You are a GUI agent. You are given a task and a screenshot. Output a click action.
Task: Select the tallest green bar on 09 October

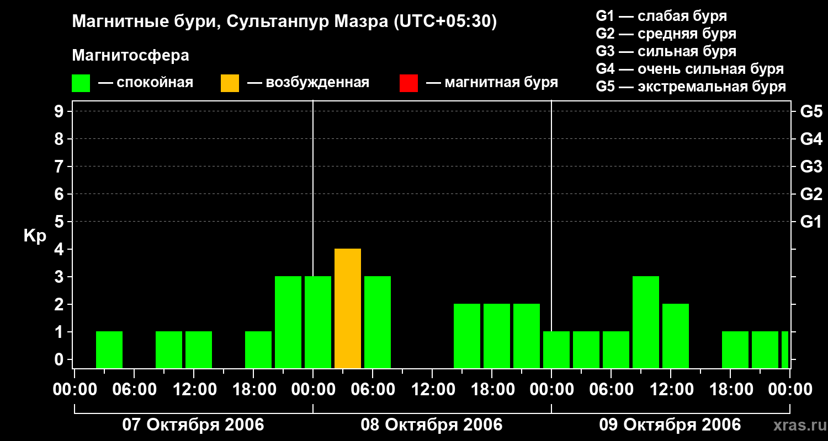pos(646,322)
